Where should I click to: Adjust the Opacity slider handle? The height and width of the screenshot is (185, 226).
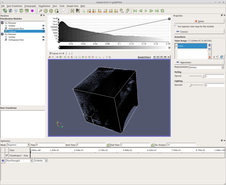[203, 76]
